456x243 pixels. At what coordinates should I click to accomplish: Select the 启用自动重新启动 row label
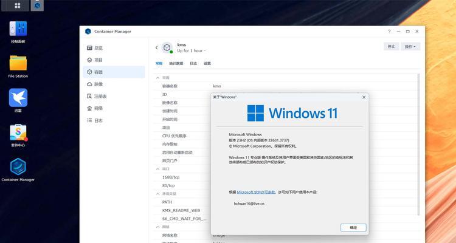177,152
